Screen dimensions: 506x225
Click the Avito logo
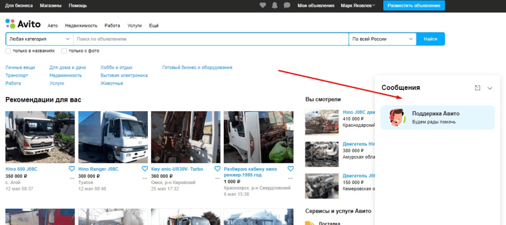tap(23, 24)
